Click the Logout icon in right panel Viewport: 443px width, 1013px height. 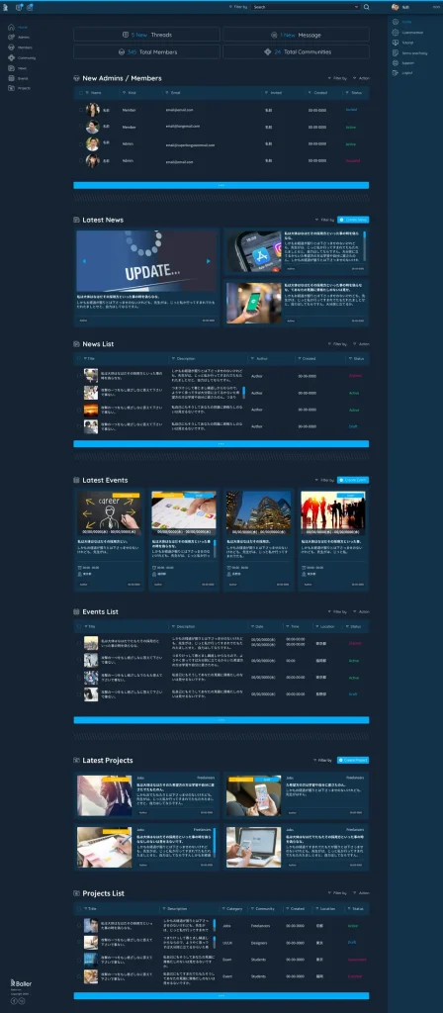point(396,73)
